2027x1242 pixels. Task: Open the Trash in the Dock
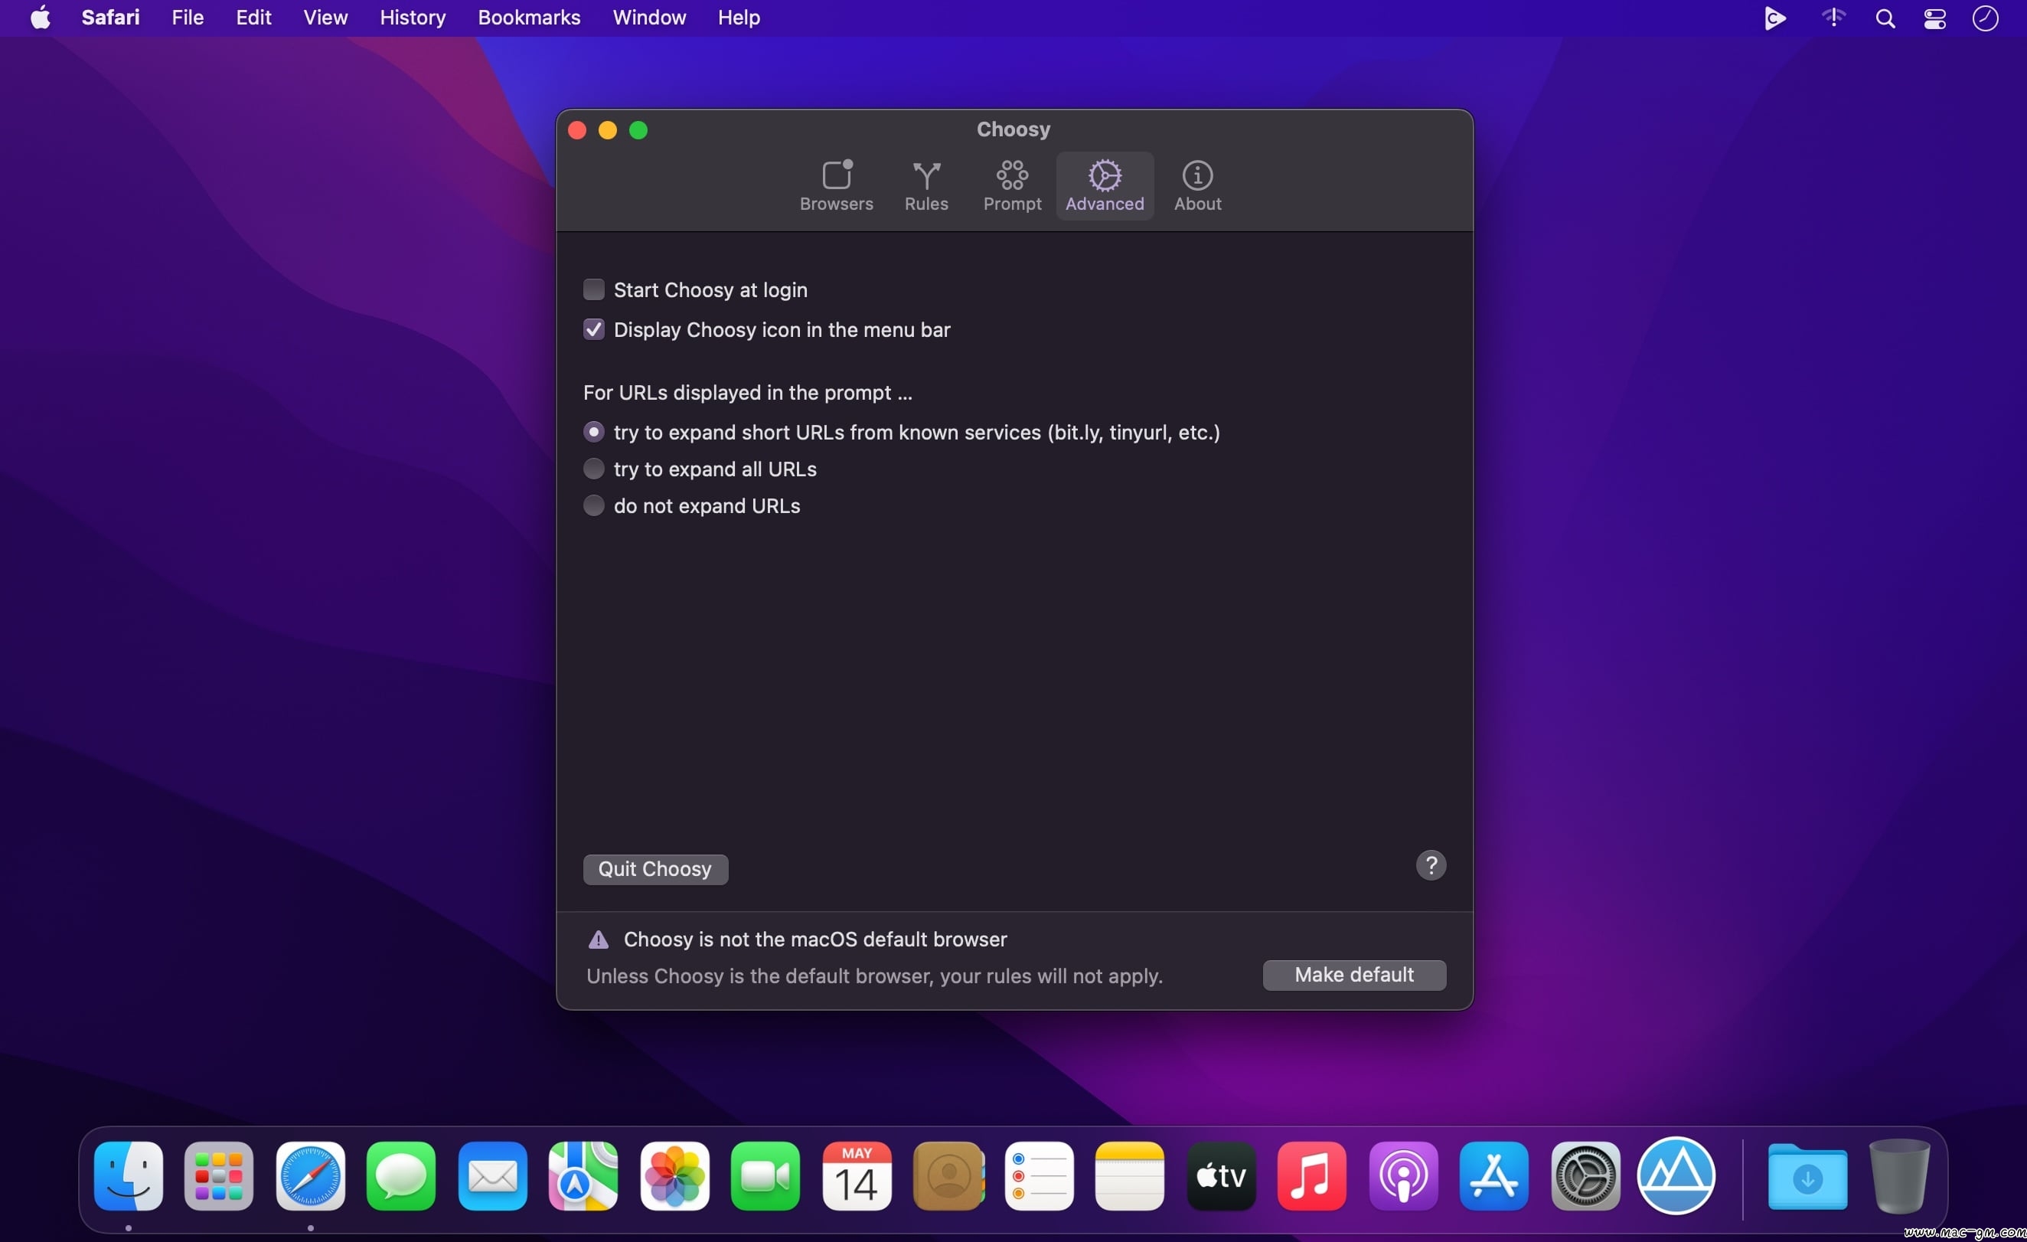(x=1898, y=1175)
